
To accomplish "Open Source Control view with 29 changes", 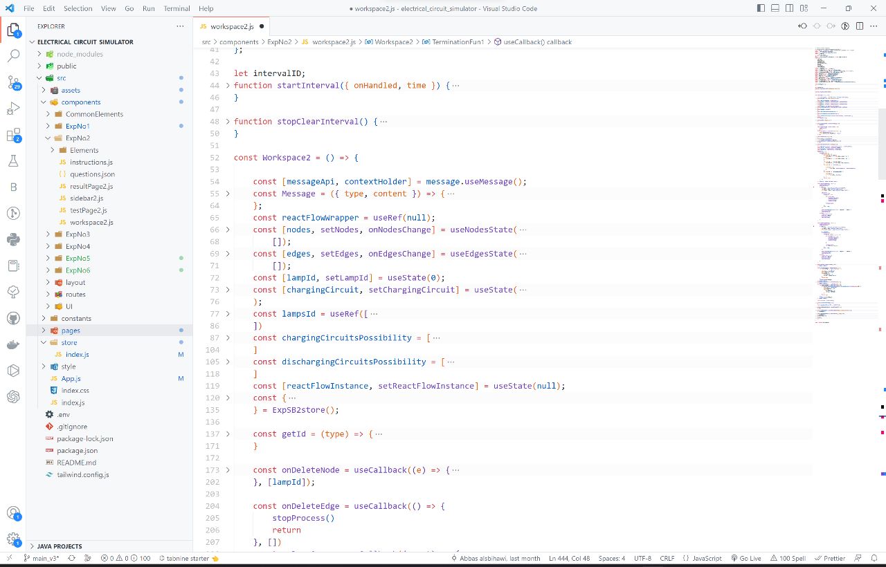I will pos(13,83).
